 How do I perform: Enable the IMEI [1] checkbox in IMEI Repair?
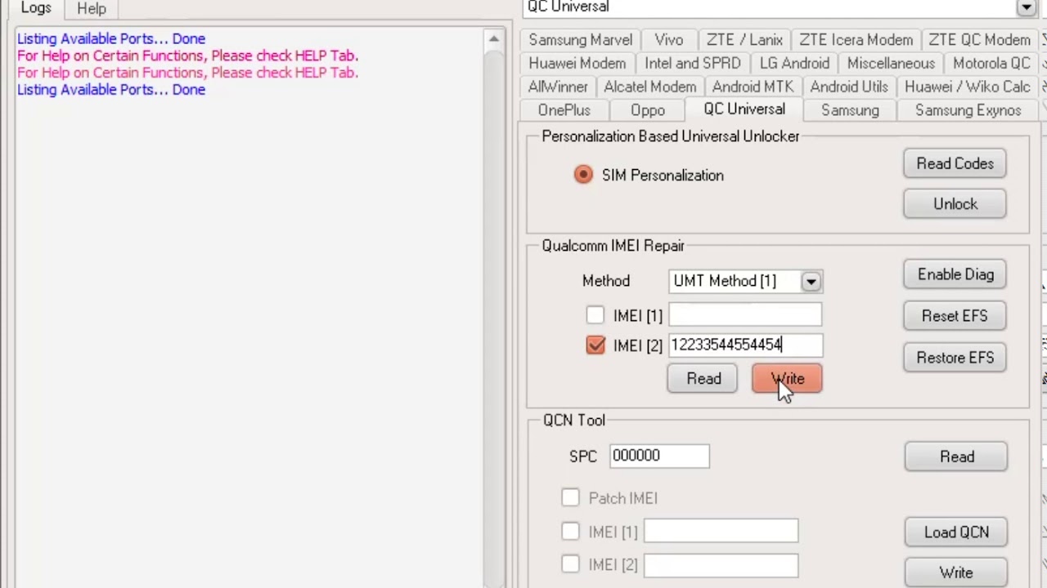click(x=595, y=315)
